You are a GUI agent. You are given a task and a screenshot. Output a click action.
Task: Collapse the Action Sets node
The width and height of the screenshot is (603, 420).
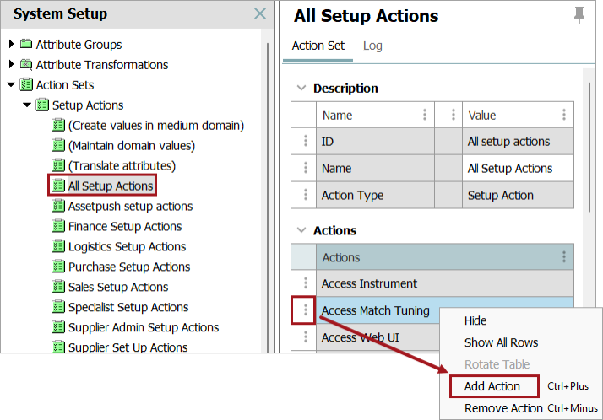click(11, 84)
